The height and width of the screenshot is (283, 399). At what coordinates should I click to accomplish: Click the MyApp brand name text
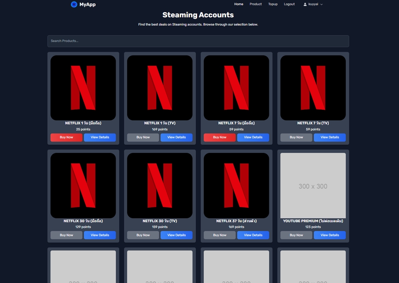click(88, 4)
